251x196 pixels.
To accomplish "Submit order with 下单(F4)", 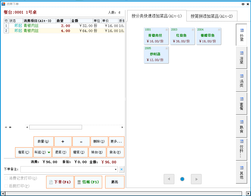I will tap(60, 182).
